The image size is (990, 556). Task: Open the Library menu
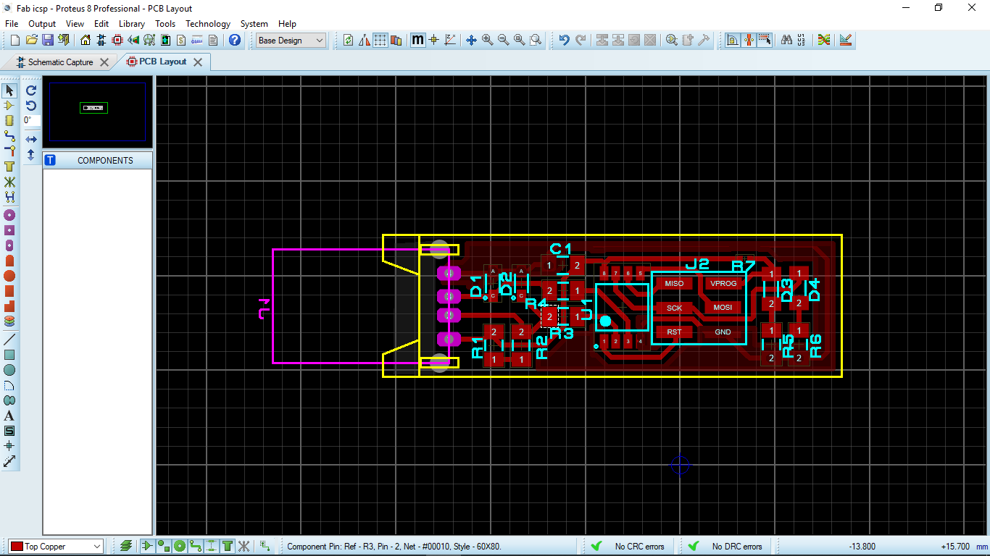pyautogui.click(x=132, y=24)
